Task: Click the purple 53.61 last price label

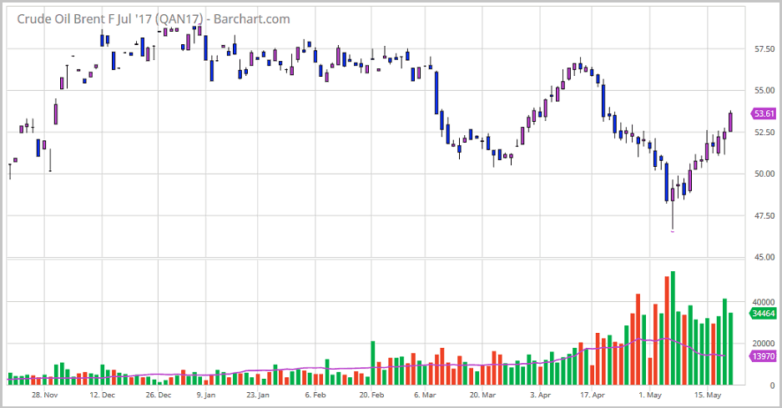Action: tap(764, 113)
